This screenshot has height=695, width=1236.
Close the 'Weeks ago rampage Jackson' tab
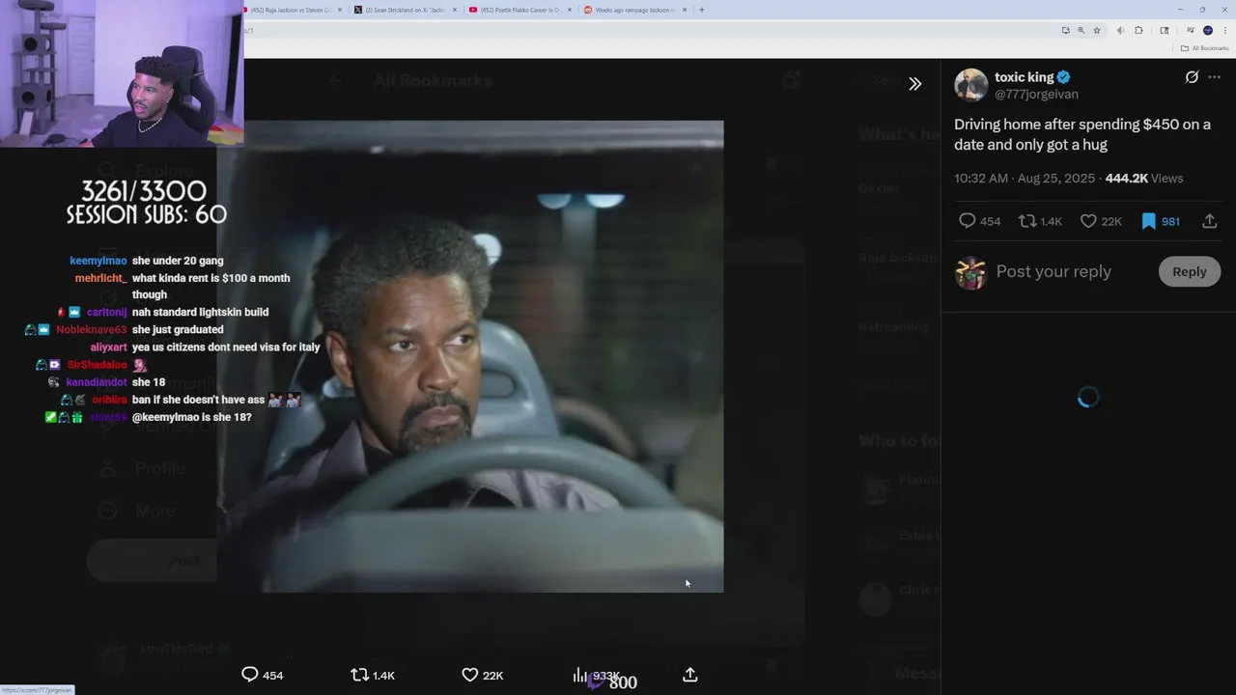[685, 10]
